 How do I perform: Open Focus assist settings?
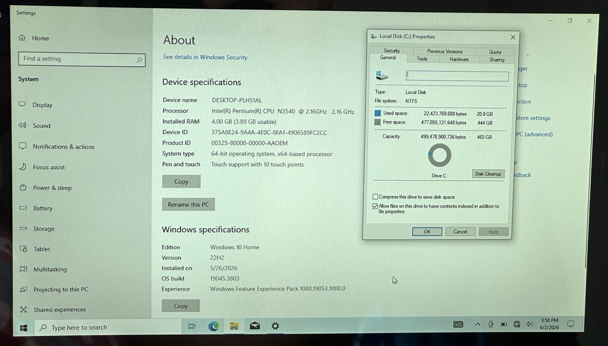pos(42,167)
